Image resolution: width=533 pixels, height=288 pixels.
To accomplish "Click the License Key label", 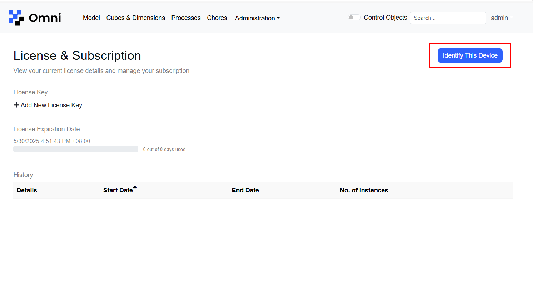I will pyautogui.click(x=30, y=92).
